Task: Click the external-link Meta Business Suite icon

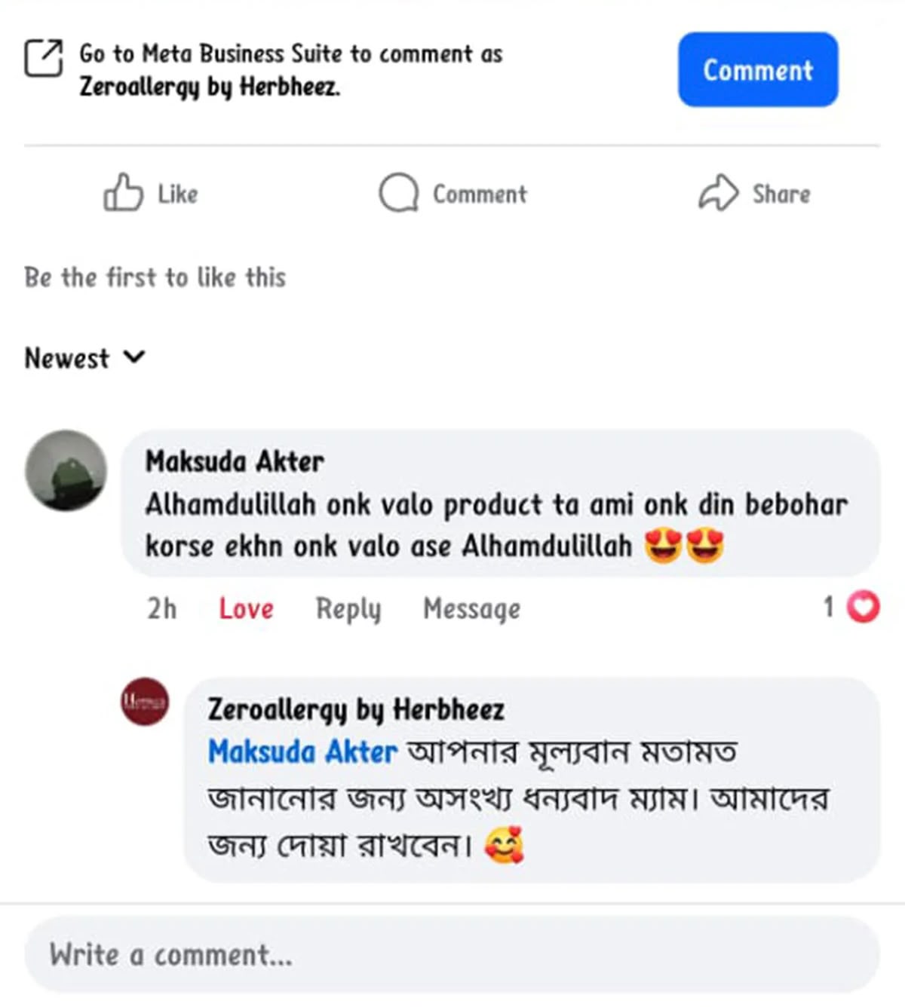Action: coord(44,58)
